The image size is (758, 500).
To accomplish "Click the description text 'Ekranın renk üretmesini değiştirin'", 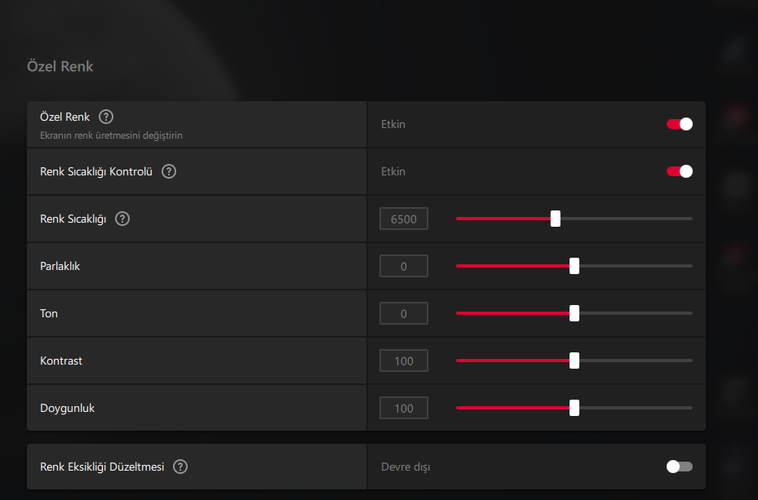I will point(111,135).
